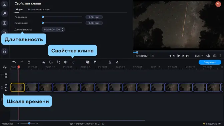Mute the preview player volume

click(208, 56)
